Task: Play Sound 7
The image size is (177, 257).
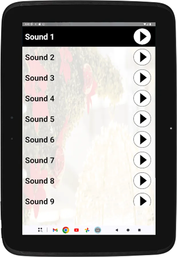Action: click(x=142, y=160)
